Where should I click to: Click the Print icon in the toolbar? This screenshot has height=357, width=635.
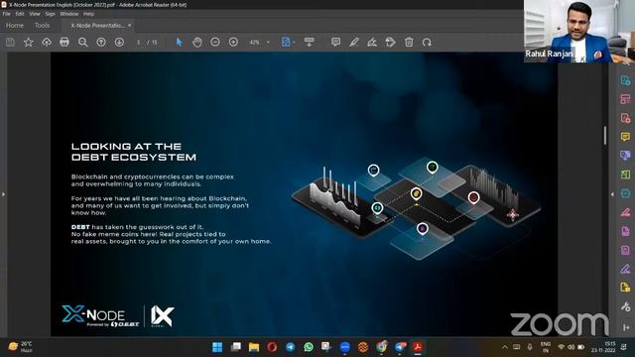[x=64, y=42]
